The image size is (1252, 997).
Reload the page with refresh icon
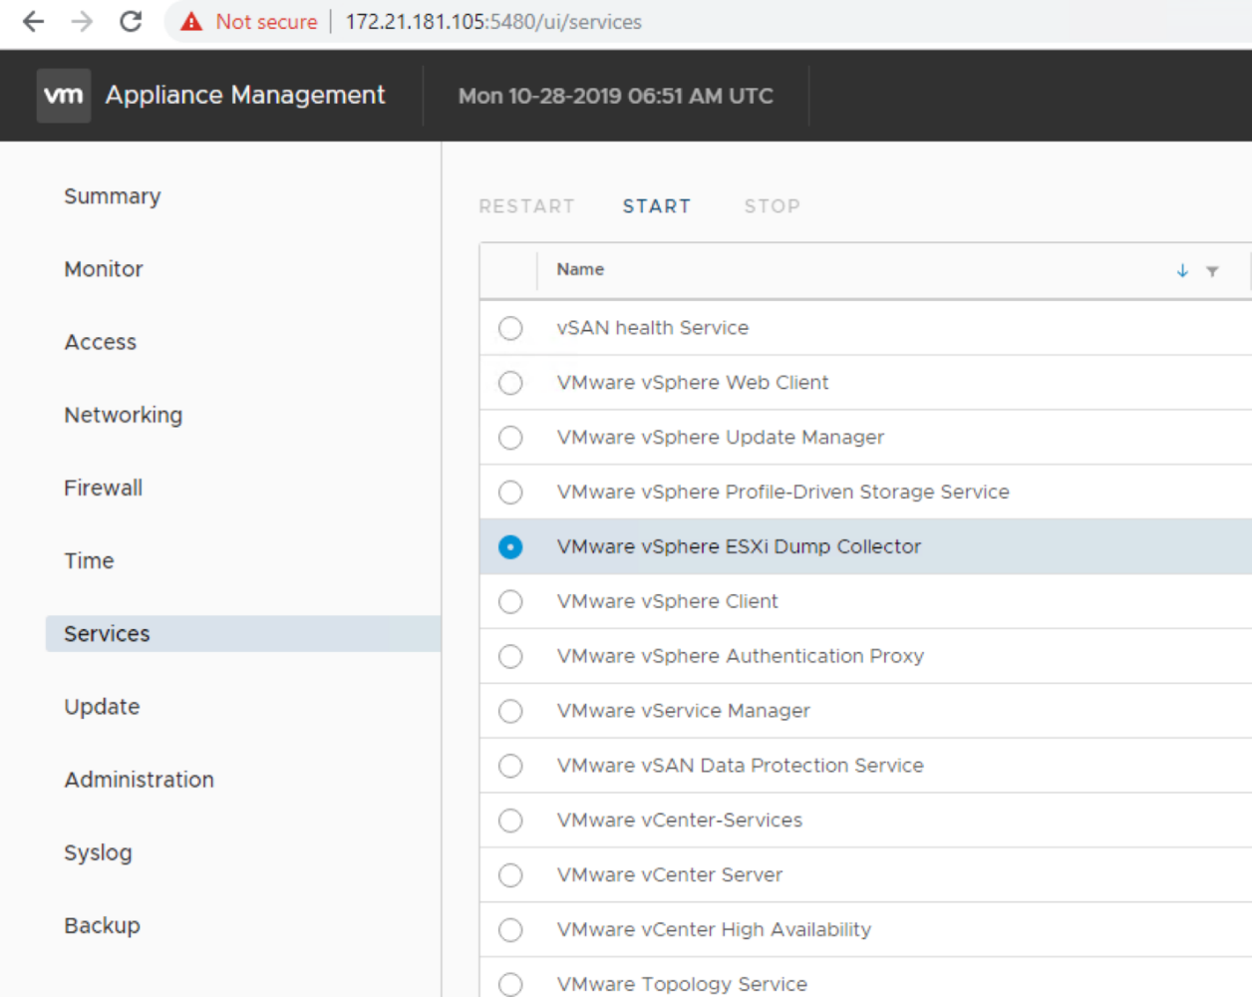click(x=131, y=22)
